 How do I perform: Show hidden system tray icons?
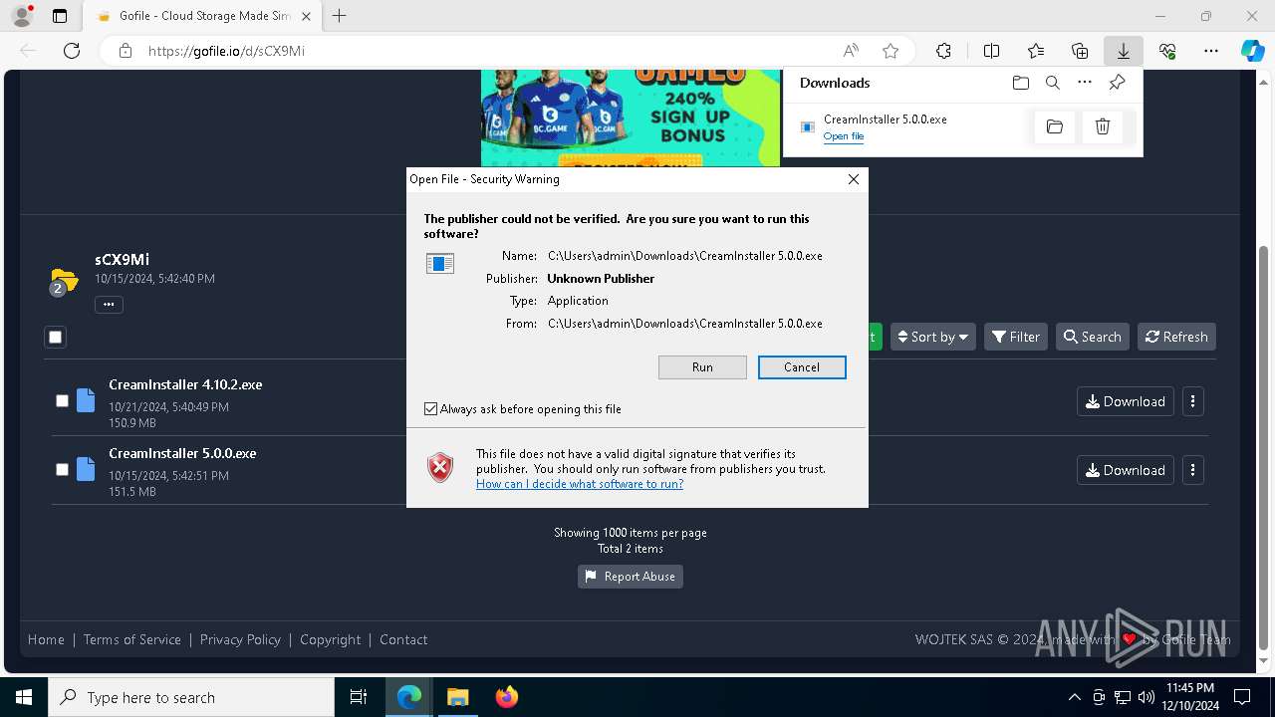coord(1074,697)
